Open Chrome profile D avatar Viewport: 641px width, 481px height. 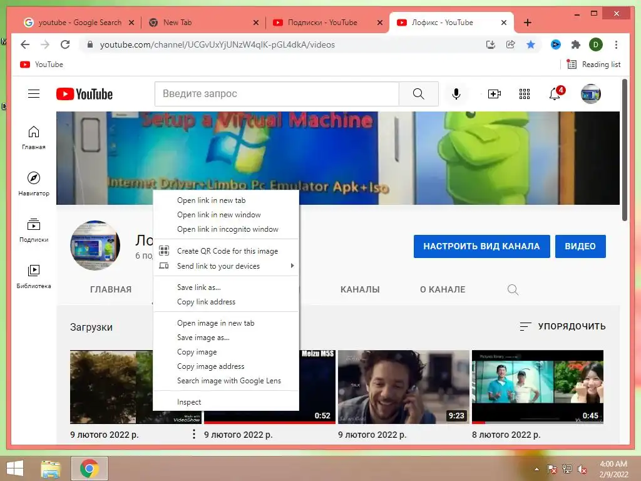[596, 44]
